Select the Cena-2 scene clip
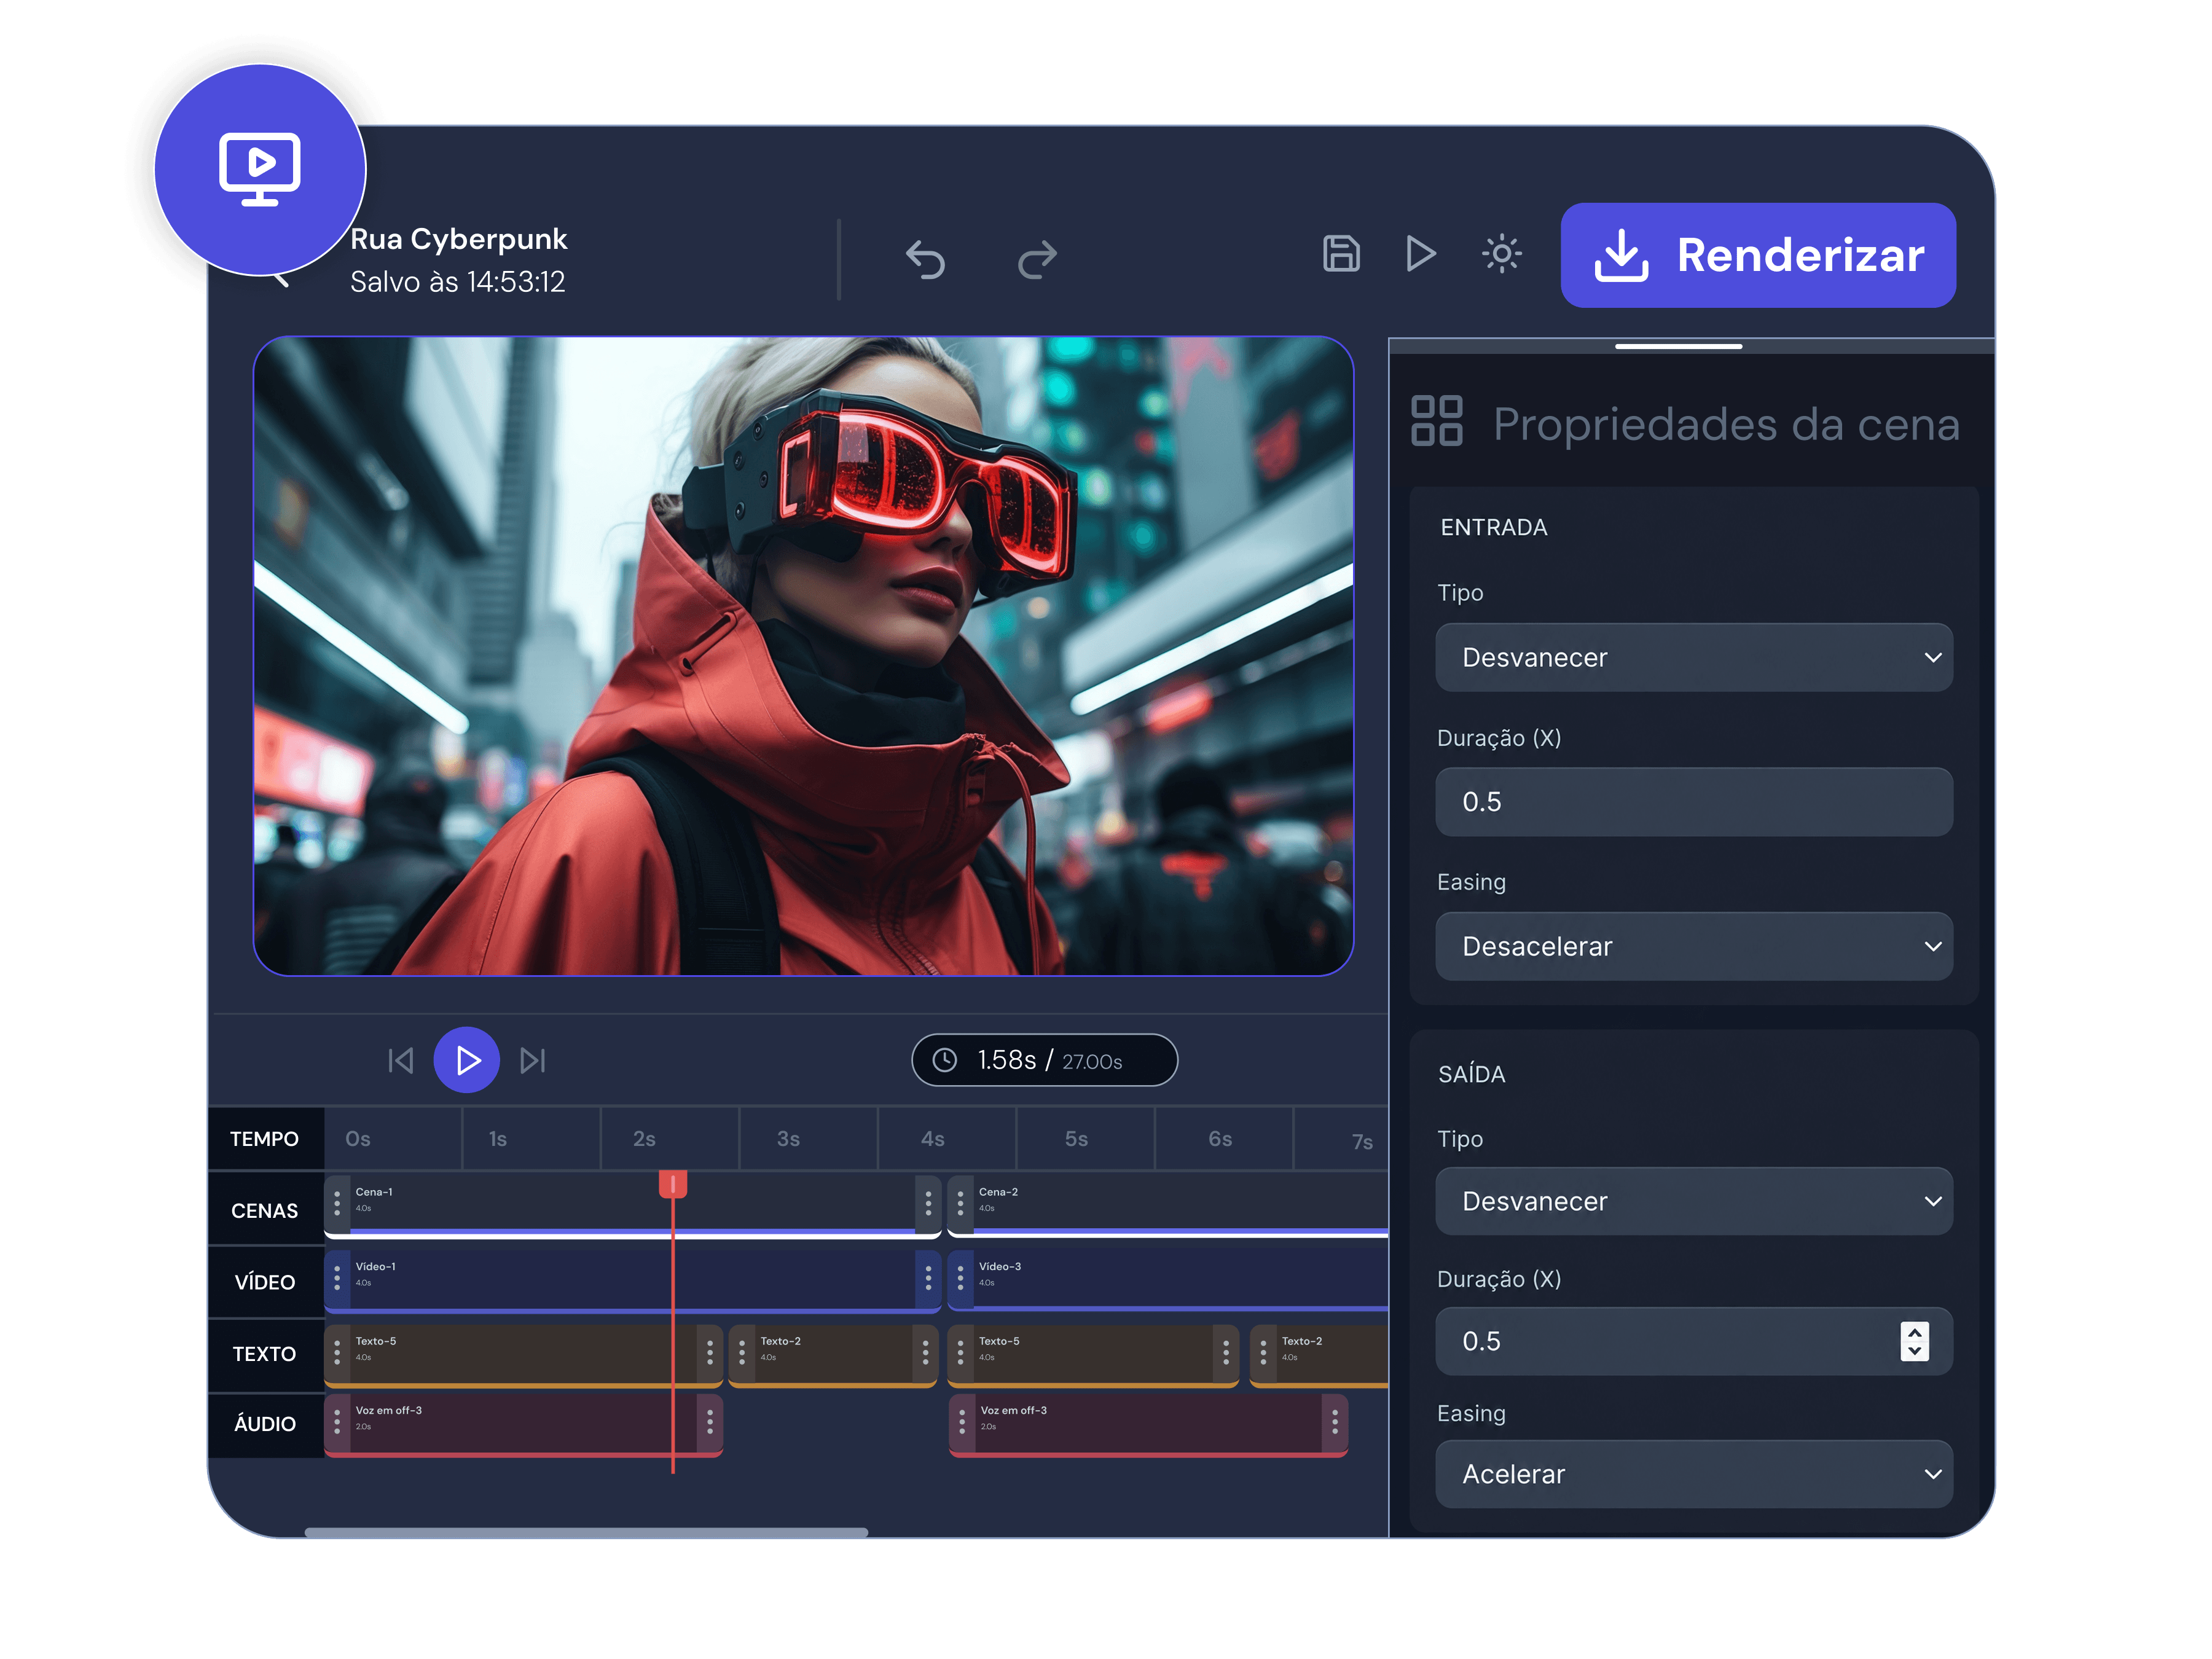The width and height of the screenshot is (2212, 1659). tap(1168, 1204)
